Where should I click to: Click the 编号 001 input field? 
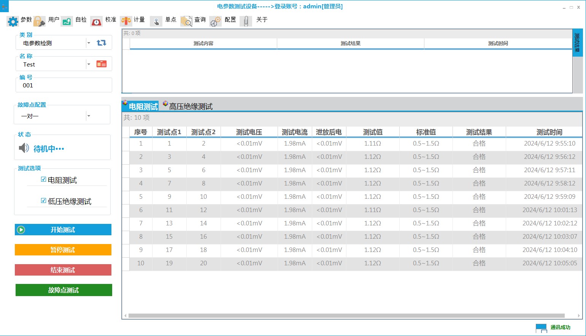[x=64, y=86]
